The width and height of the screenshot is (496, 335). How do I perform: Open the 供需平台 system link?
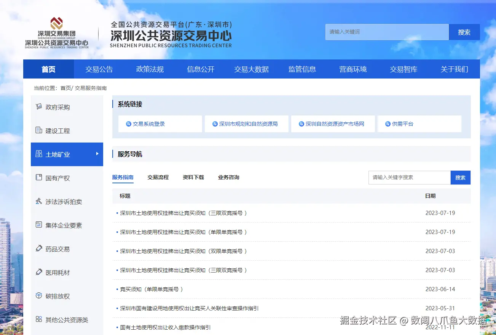click(x=419, y=124)
